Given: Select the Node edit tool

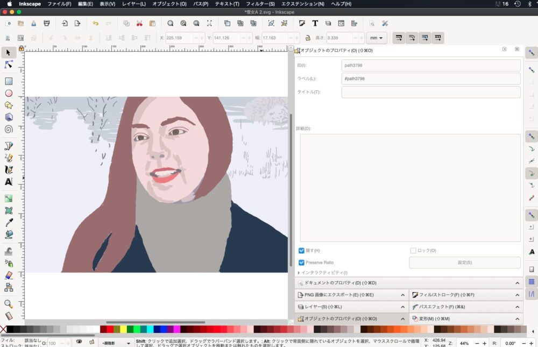Looking at the screenshot, I should pyautogui.click(x=9, y=65).
